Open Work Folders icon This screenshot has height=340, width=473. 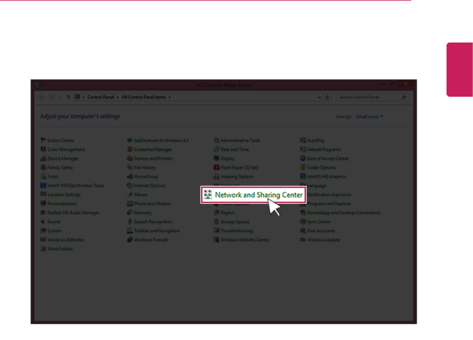43,249
